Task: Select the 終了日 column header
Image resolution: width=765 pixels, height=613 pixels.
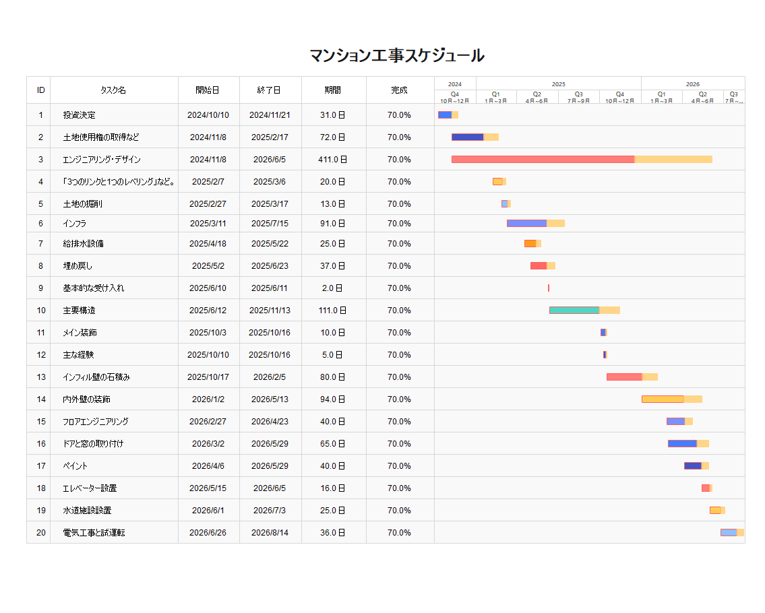Action: tap(269, 90)
